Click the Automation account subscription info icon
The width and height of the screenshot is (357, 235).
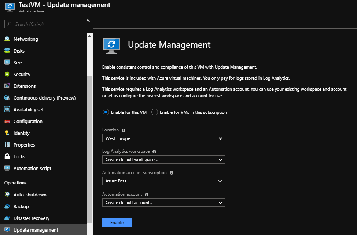click(172, 173)
